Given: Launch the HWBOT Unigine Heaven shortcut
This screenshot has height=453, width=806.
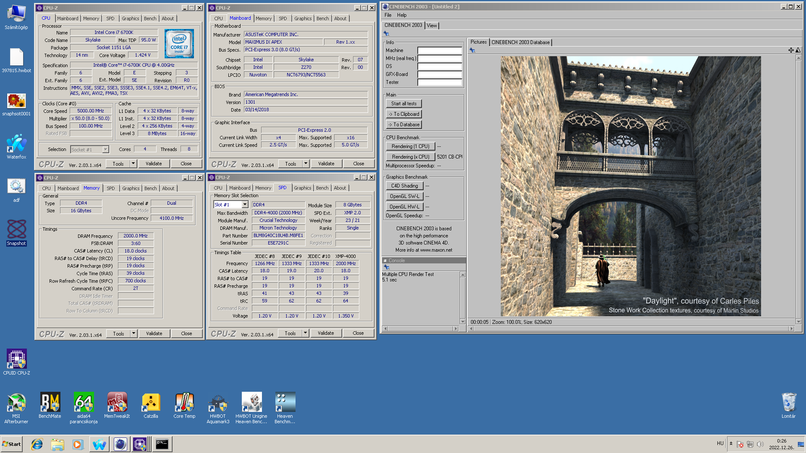Looking at the screenshot, I should click(251, 408).
